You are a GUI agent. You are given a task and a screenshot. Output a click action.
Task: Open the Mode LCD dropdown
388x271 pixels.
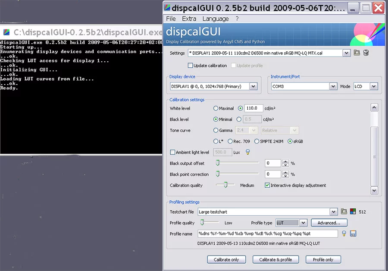click(374, 86)
